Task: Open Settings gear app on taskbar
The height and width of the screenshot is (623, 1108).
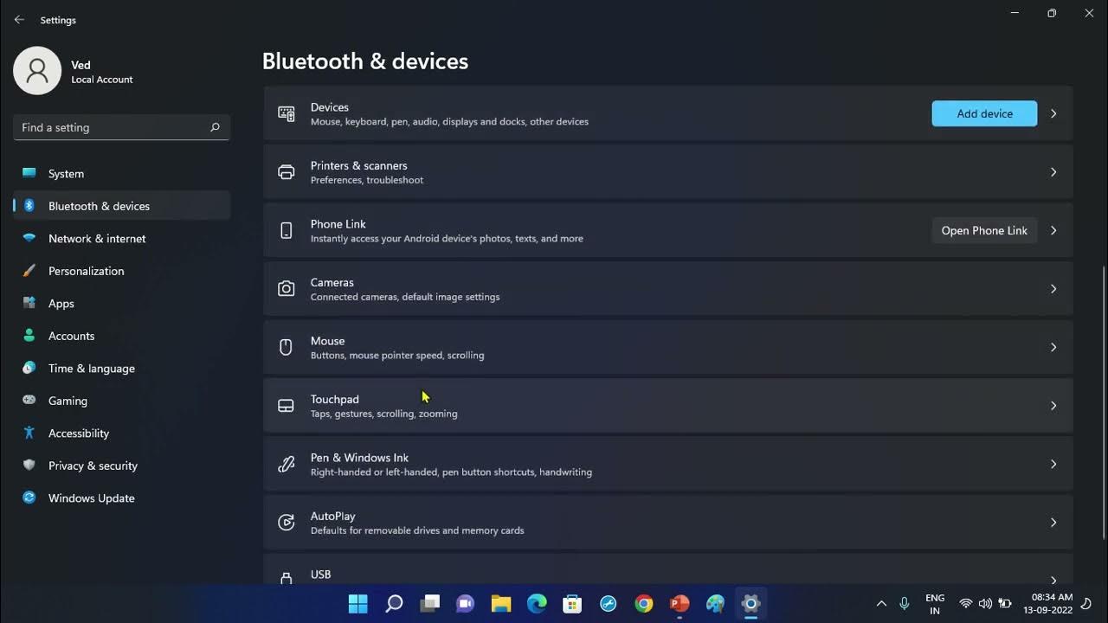Action: tap(750, 603)
